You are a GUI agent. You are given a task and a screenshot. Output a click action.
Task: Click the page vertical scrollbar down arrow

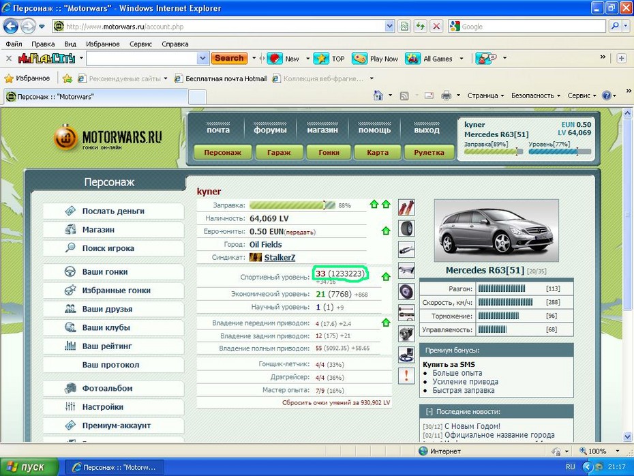point(628,436)
